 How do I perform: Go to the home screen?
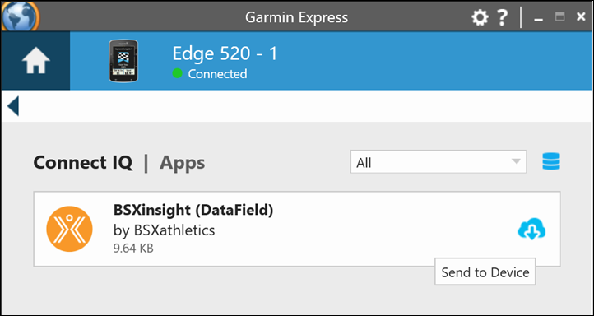[x=35, y=61]
